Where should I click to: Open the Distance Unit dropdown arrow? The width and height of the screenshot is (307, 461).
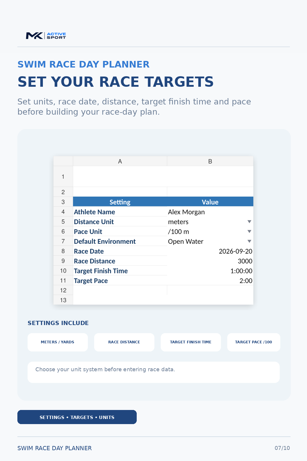click(x=249, y=222)
